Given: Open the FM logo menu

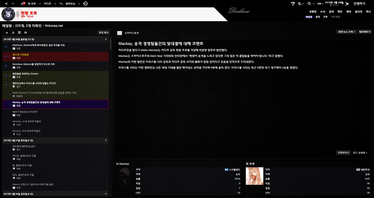Looking at the screenshot, I should (x=319, y=4).
